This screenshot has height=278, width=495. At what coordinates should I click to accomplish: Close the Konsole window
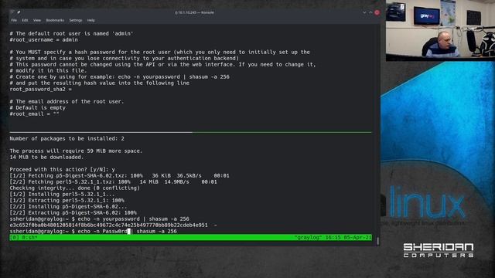(377, 12)
